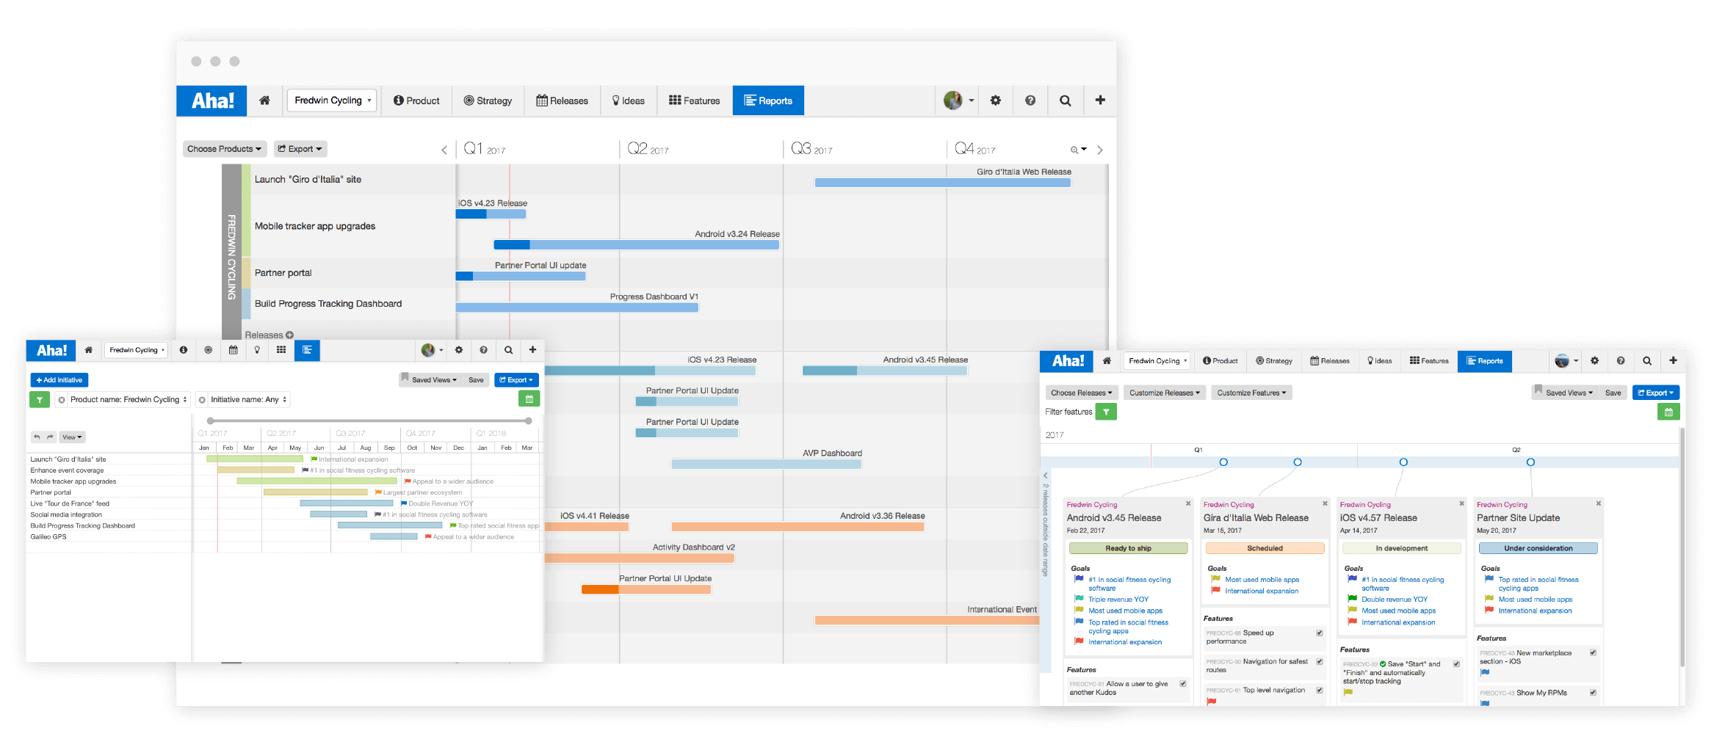Click plus add icon in main back window
Image resolution: width=1714 pixels, height=750 pixels.
pyautogui.click(x=1100, y=101)
